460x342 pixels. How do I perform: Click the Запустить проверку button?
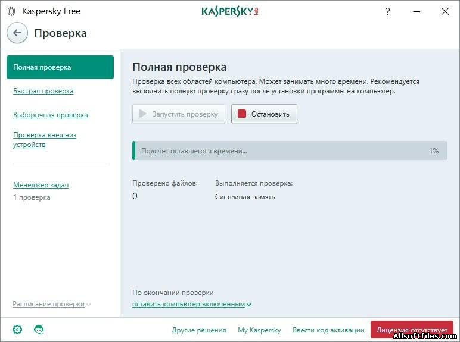(x=179, y=114)
